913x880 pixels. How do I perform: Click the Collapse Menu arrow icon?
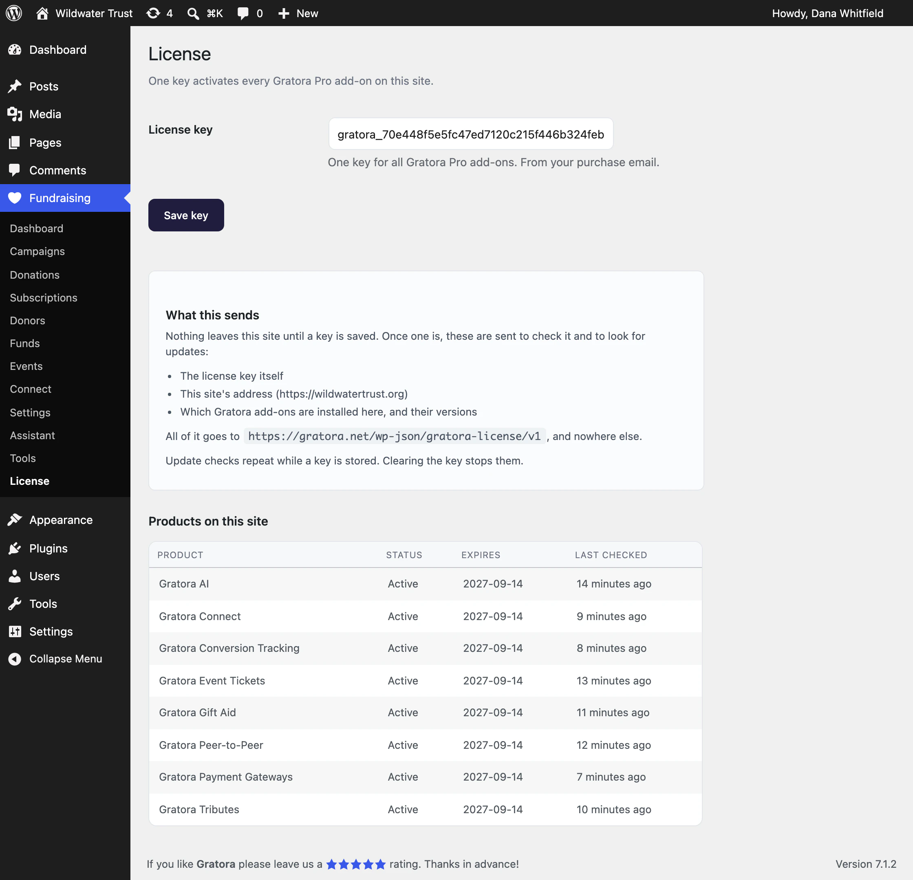15,659
